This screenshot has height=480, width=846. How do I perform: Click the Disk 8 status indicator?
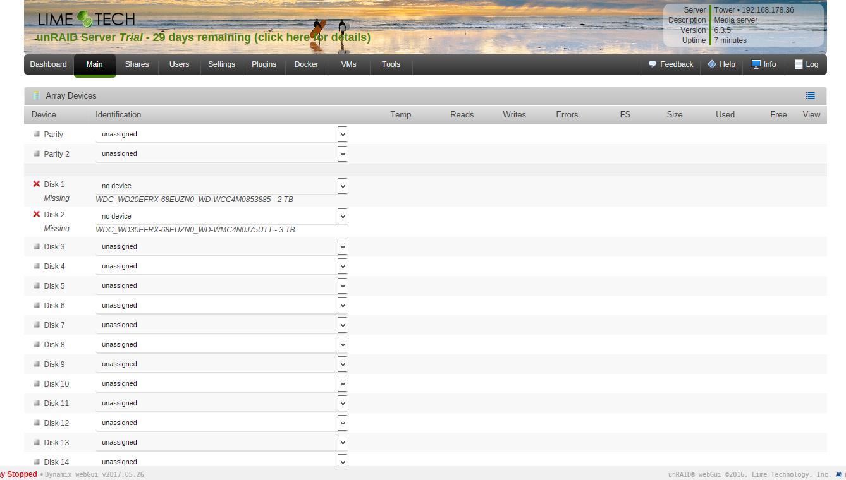[37, 344]
